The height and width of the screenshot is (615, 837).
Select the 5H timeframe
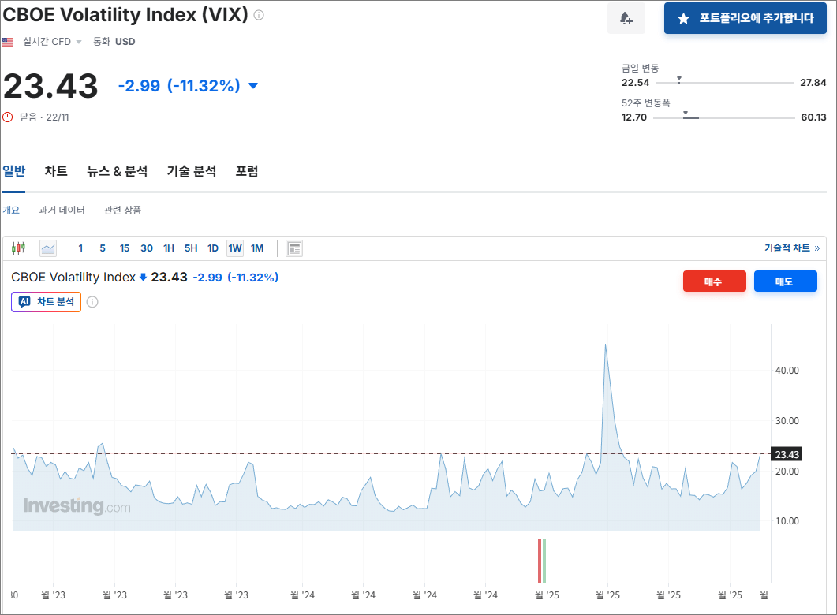[x=191, y=248]
